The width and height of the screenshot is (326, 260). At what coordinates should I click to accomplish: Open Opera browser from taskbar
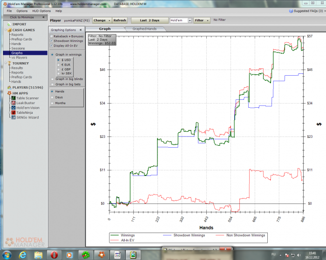(x=54, y=254)
